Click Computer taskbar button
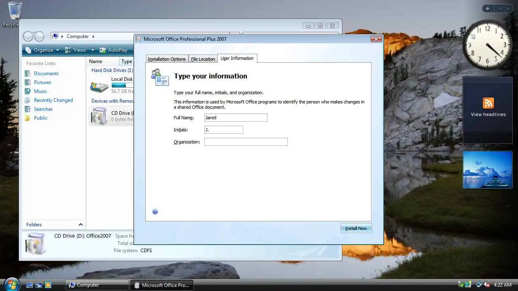518x291 pixels. pos(97,285)
